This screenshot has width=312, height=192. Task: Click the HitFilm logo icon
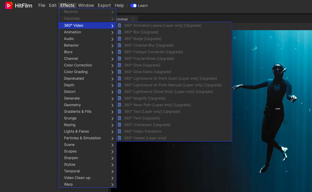click(x=9, y=5)
